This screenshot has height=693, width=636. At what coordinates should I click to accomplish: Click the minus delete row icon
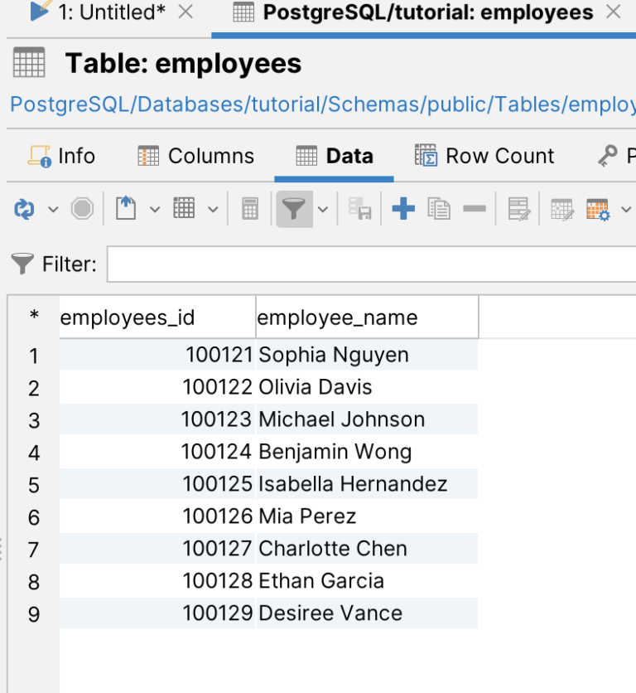[x=475, y=210]
